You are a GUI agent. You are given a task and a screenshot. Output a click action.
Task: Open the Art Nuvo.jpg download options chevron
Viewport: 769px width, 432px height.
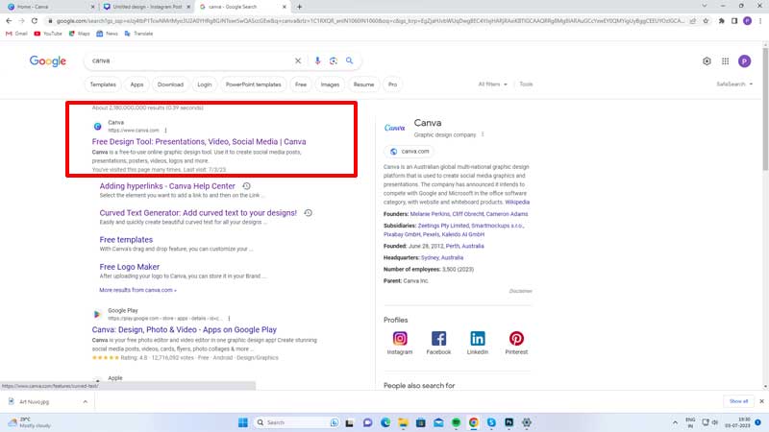click(86, 401)
